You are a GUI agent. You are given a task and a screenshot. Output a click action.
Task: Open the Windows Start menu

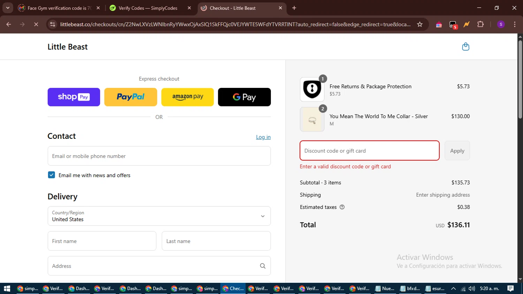pyautogui.click(x=7, y=288)
